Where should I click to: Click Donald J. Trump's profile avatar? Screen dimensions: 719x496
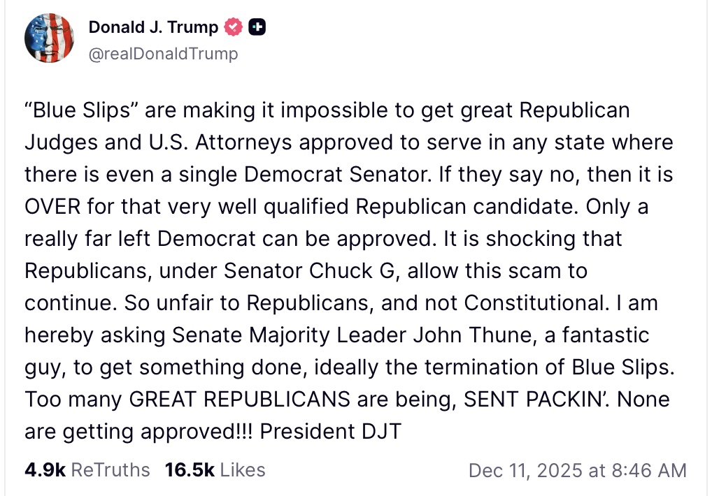(49, 38)
